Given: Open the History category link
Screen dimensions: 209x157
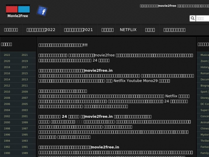Looking at the screenshot, I should pos(204,67).
